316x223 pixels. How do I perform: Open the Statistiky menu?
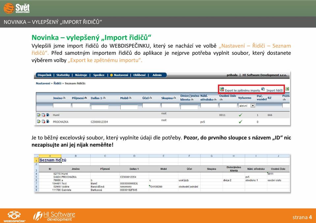63,75
